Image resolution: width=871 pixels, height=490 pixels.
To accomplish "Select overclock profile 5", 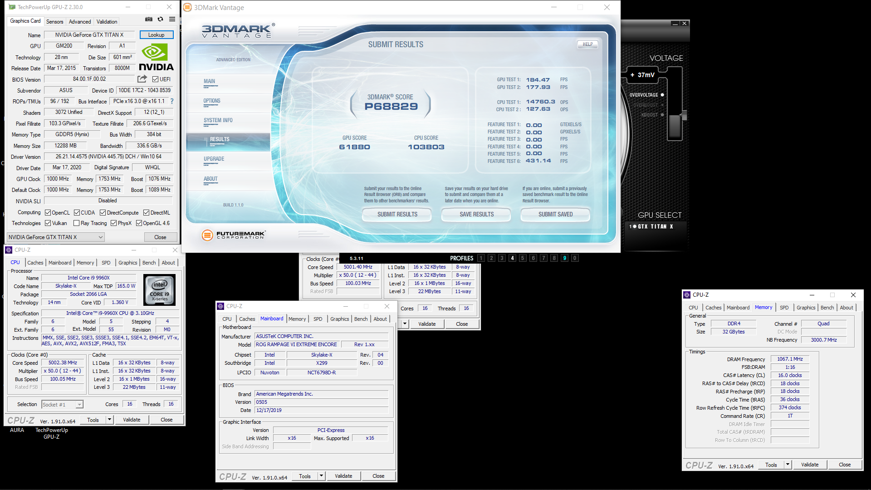I will [523, 258].
